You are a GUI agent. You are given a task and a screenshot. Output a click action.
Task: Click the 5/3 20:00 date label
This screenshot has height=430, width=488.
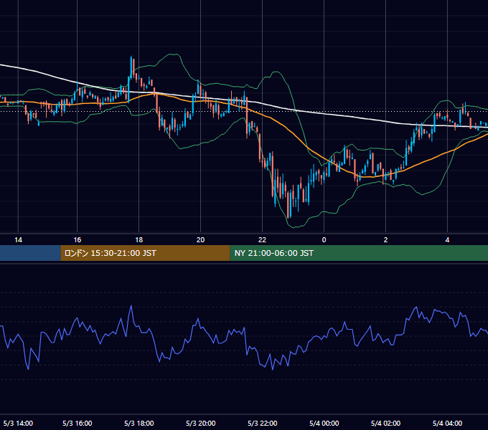tap(200, 423)
